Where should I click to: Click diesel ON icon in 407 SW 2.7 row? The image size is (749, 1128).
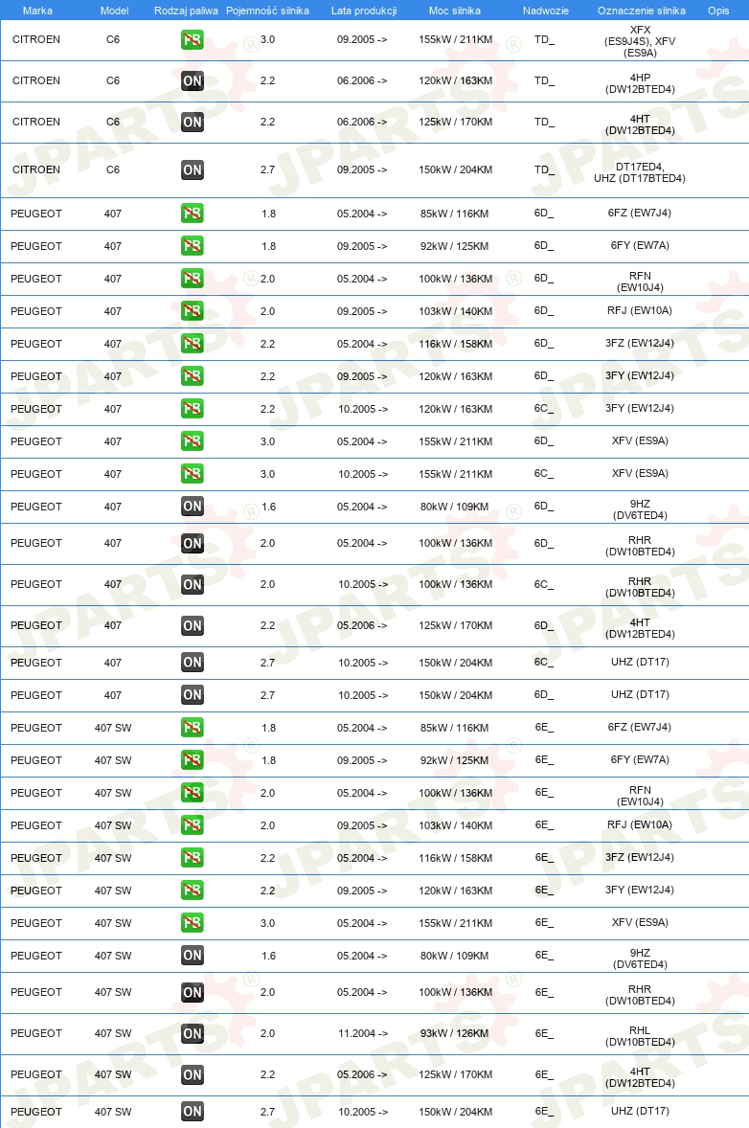click(x=193, y=1112)
